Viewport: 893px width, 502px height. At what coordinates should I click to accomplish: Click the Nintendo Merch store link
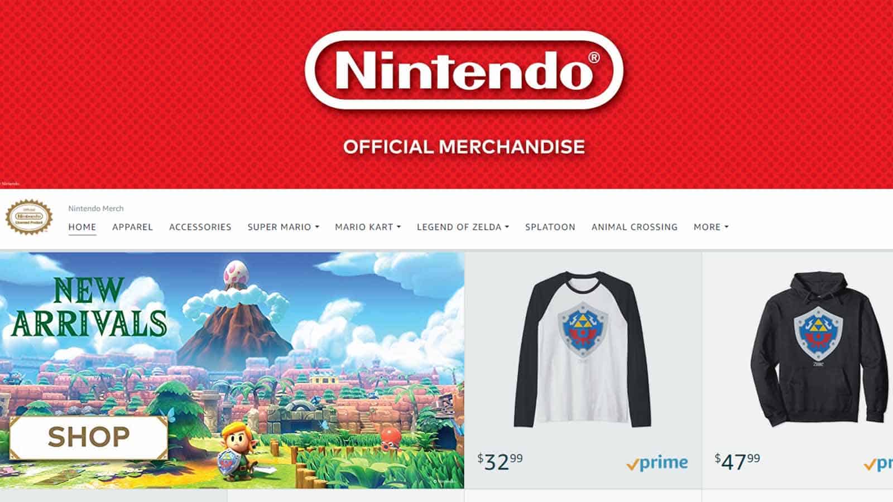coord(96,209)
